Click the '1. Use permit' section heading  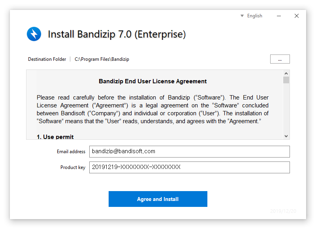tap(55, 137)
